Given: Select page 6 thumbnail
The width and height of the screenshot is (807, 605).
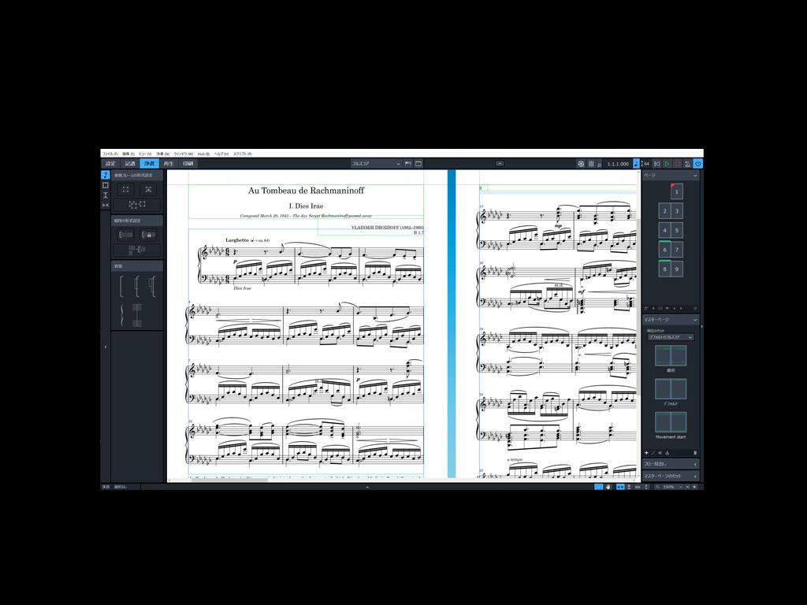Looking at the screenshot, I should [x=665, y=250].
